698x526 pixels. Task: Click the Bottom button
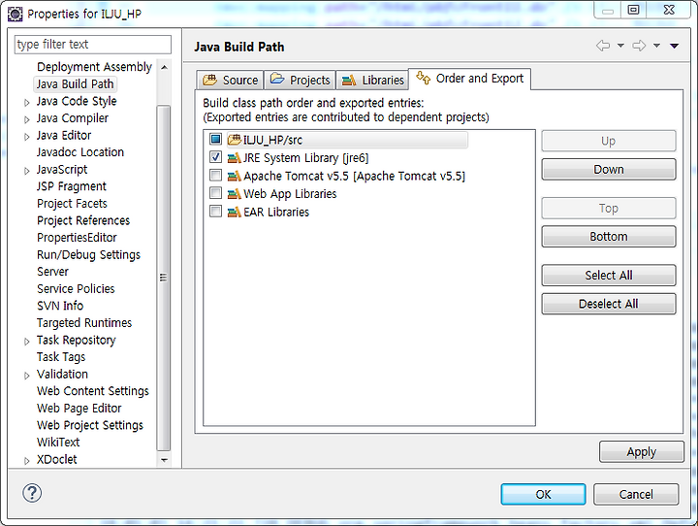tap(609, 236)
